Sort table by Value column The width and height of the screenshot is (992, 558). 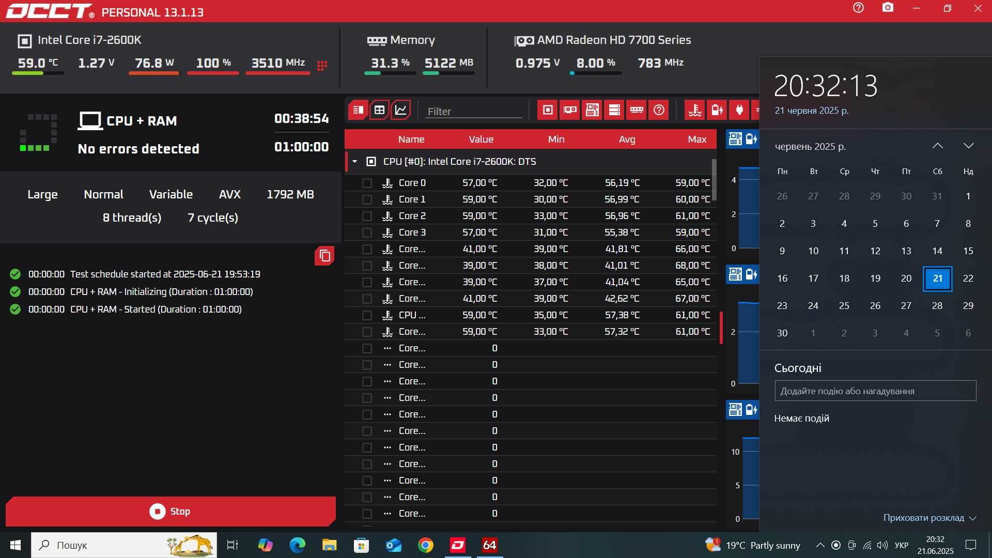tap(481, 139)
